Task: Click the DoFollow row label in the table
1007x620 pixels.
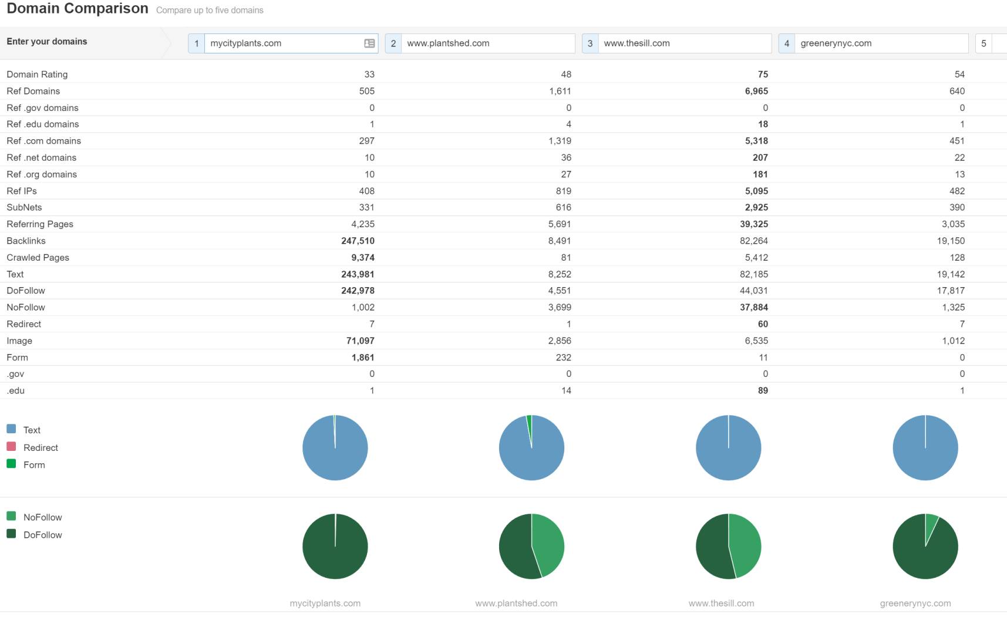Action: pos(26,291)
